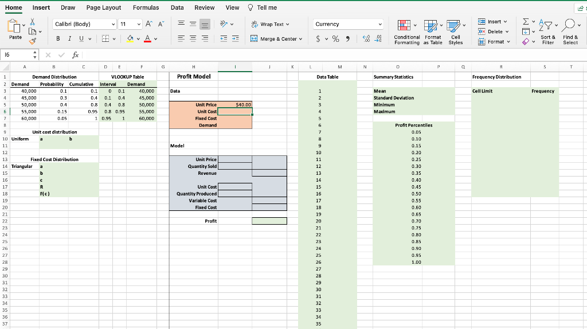Open Find & Select
Image resolution: width=587 pixels, height=329 pixels.
pyautogui.click(x=570, y=32)
